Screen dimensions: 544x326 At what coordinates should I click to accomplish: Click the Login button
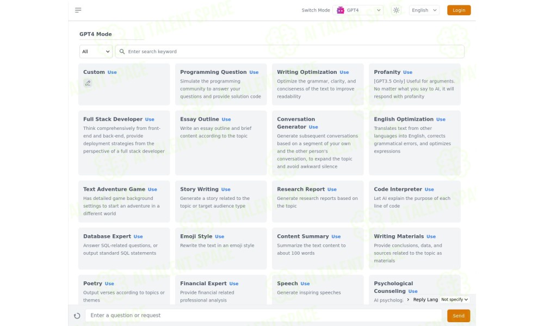coord(459,10)
